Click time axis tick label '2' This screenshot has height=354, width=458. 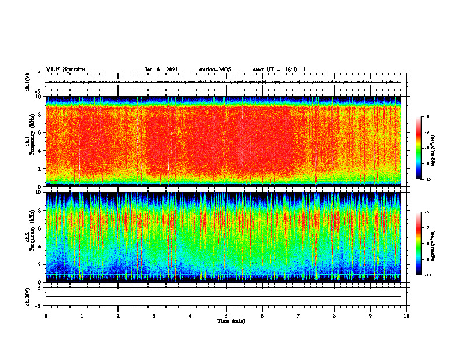[x=118, y=316]
